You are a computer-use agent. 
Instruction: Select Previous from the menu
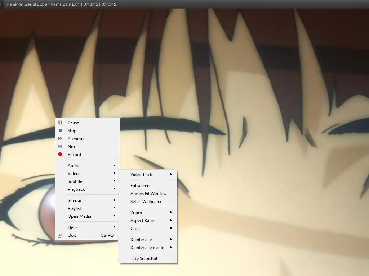[88, 139]
